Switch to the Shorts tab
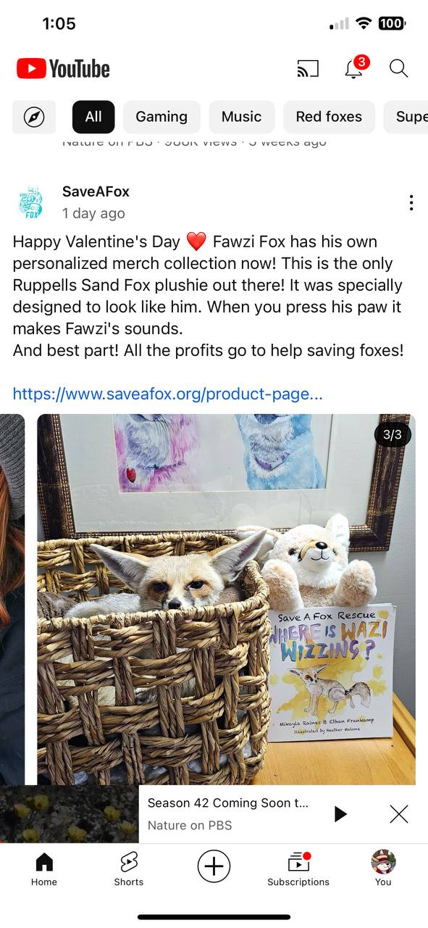Image resolution: width=428 pixels, height=928 pixels. coord(129,869)
